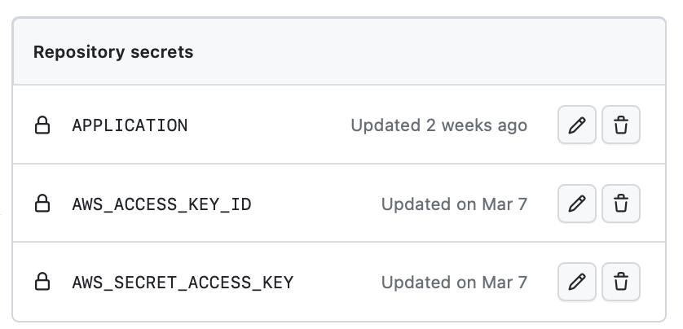This screenshot has height=329, width=683.
Task: Edit the APPLICATION secret with pencil icon
Action: (x=577, y=125)
